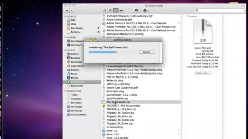Go forward in Finder navigation
This screenshot has width=248, height=139.
pyautogui.click(x=72, y=10)
